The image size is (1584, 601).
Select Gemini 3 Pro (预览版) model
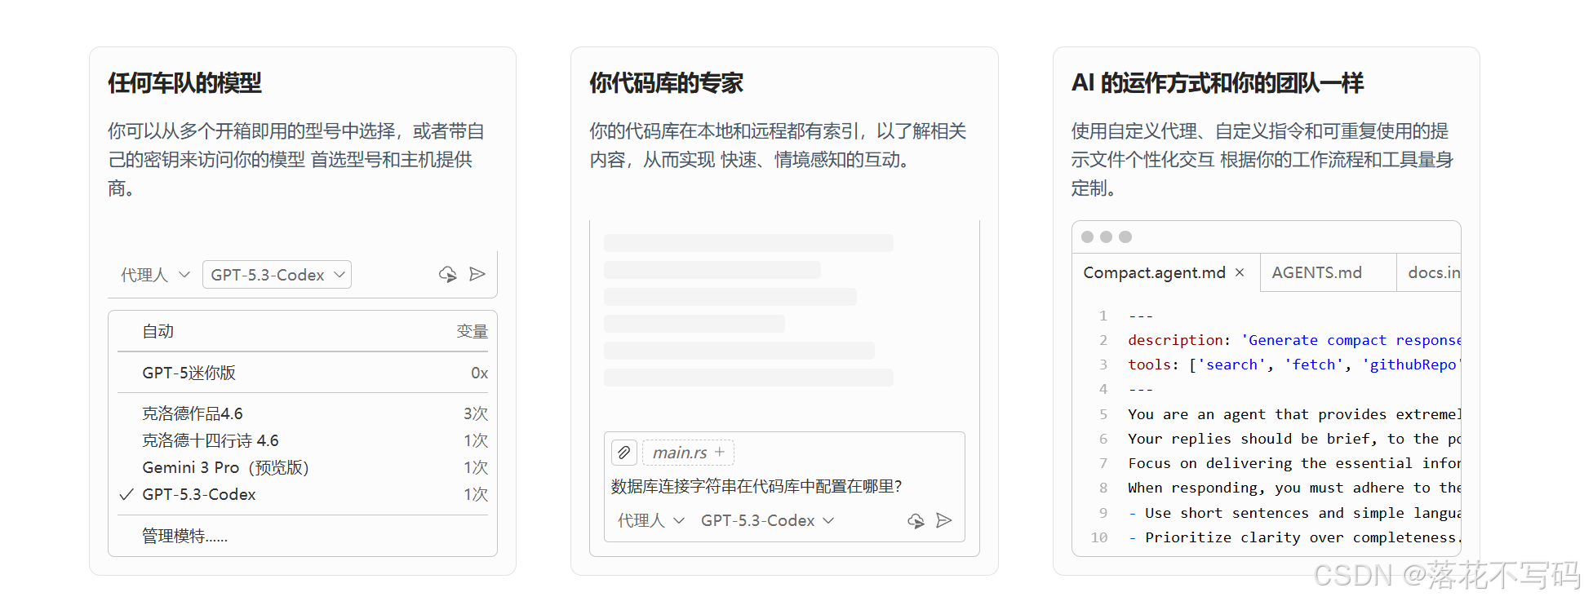coord(303,467)
